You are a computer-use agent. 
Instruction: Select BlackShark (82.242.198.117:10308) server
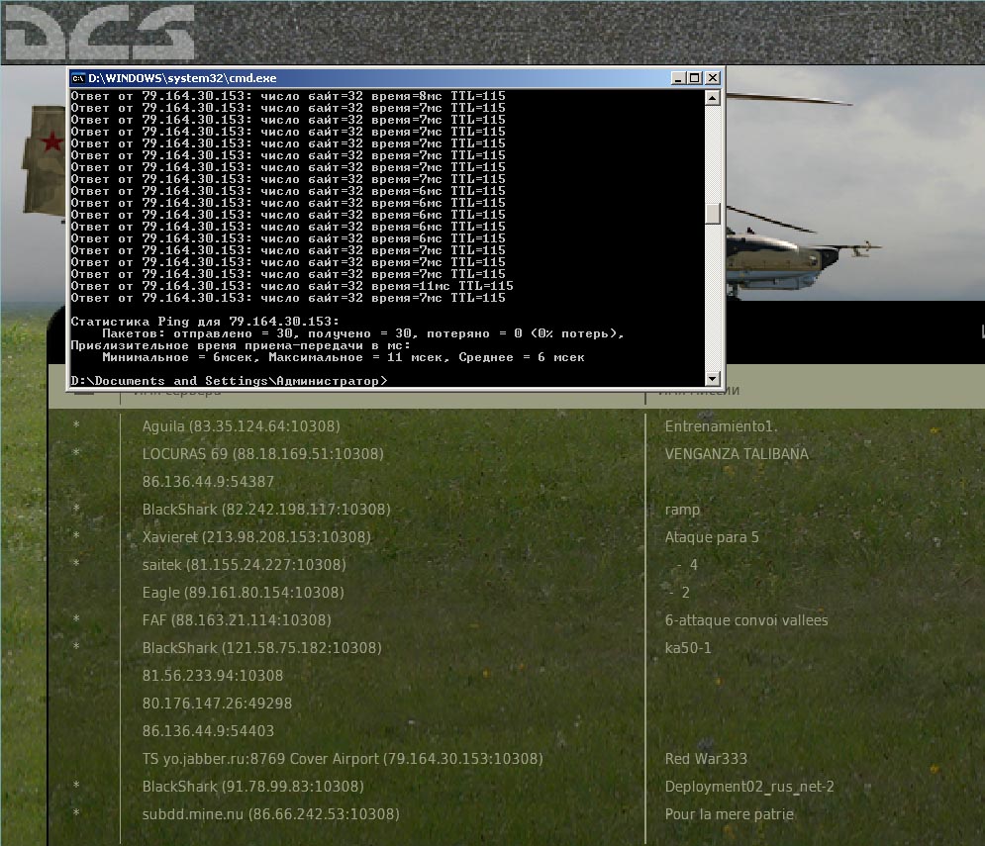(266, 510)
